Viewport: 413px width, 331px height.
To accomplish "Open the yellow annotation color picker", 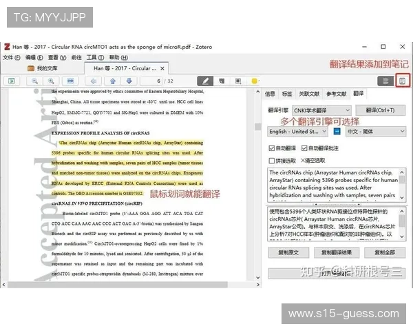I will point(255,81).
